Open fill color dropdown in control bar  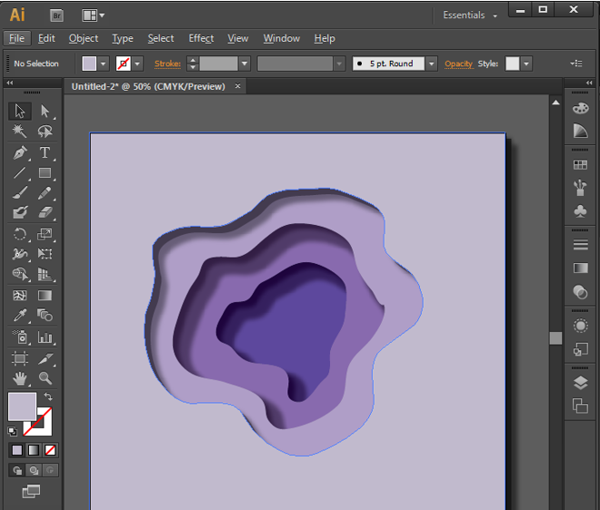103,64
